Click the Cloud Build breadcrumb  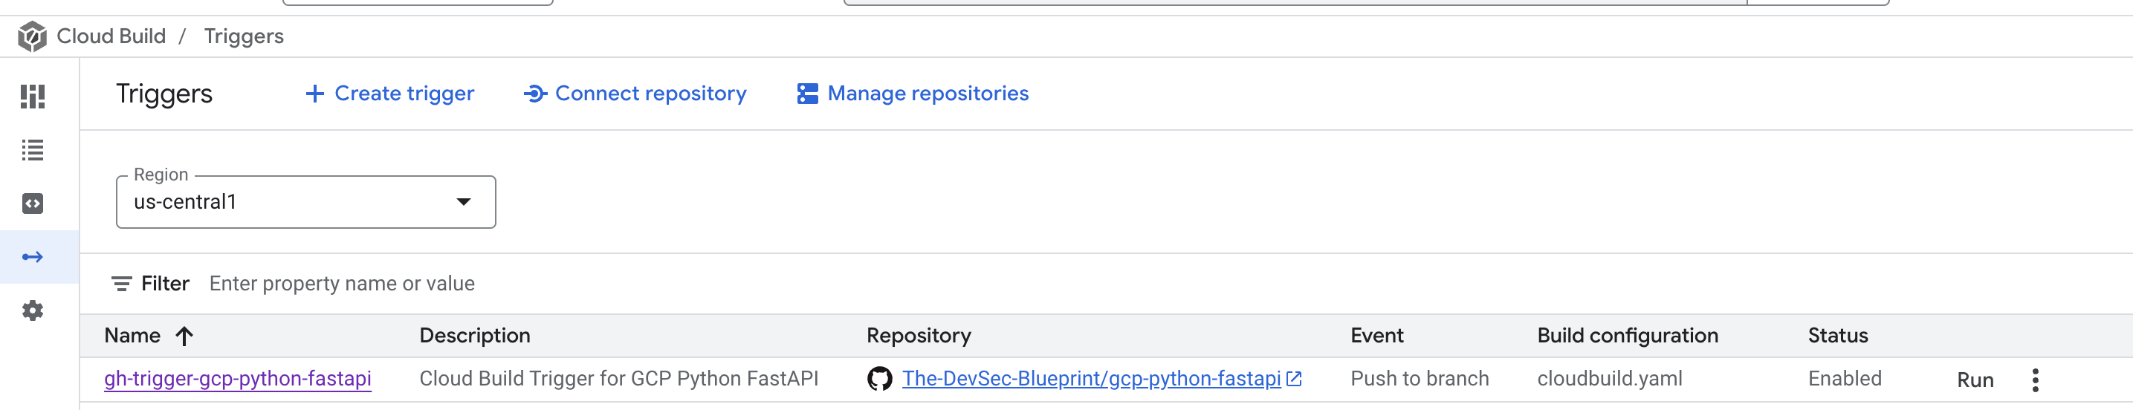coord(111,36)
